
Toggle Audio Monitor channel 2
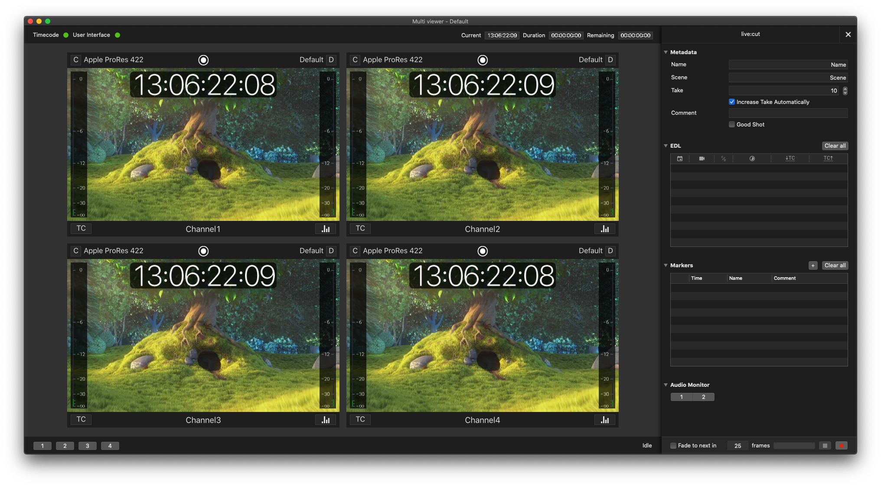[704, 397]
